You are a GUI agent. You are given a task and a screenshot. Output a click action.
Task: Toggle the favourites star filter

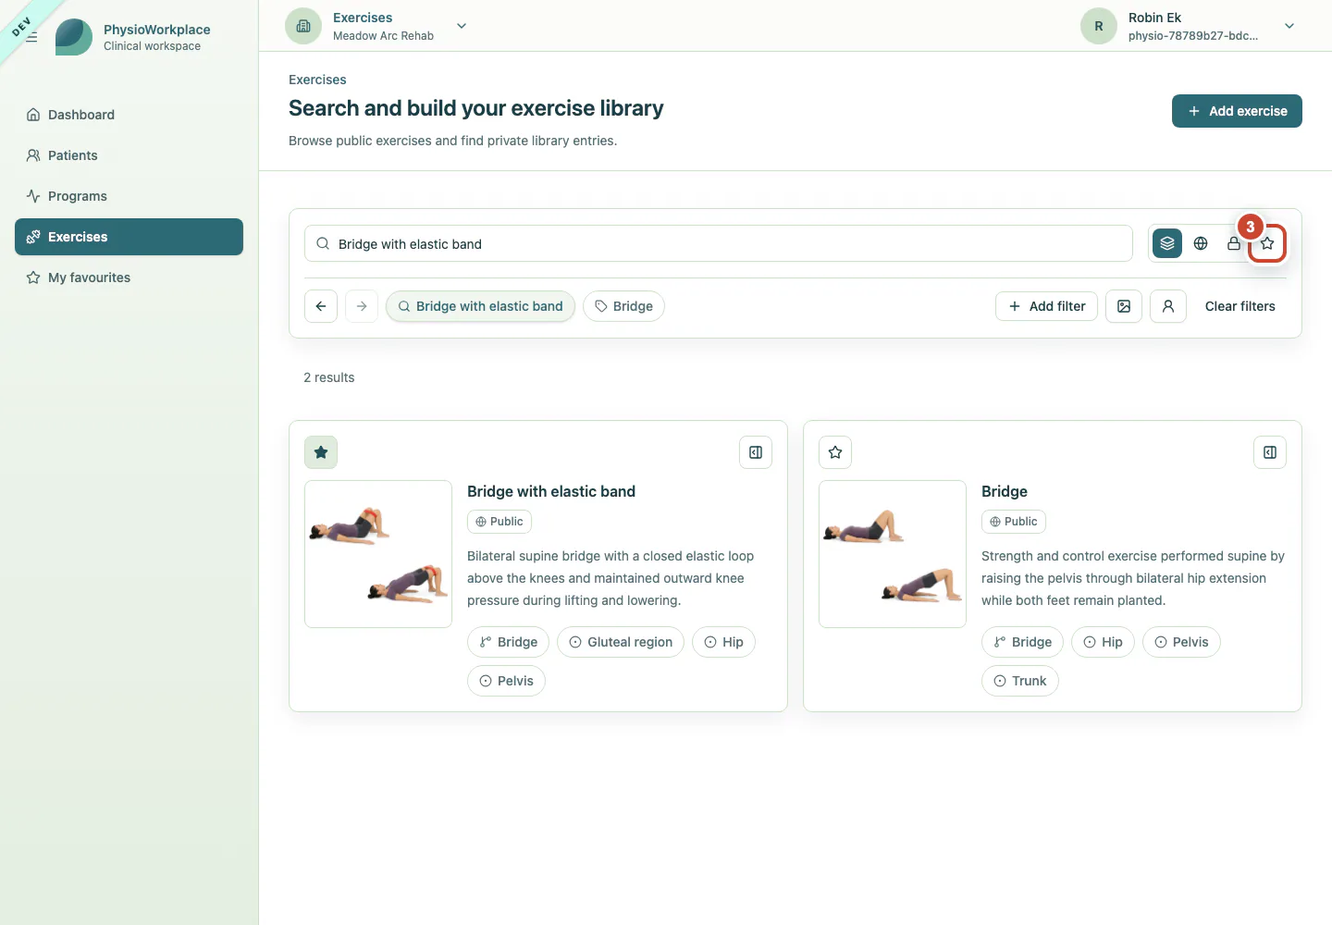pos(1267,243)
